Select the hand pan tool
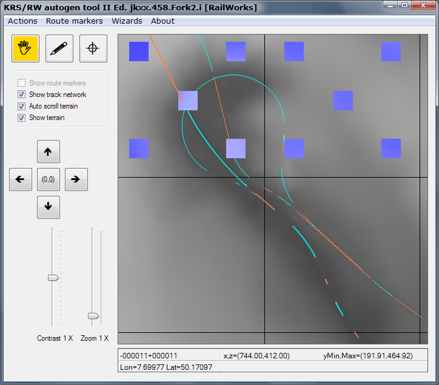 pos(25,49)
